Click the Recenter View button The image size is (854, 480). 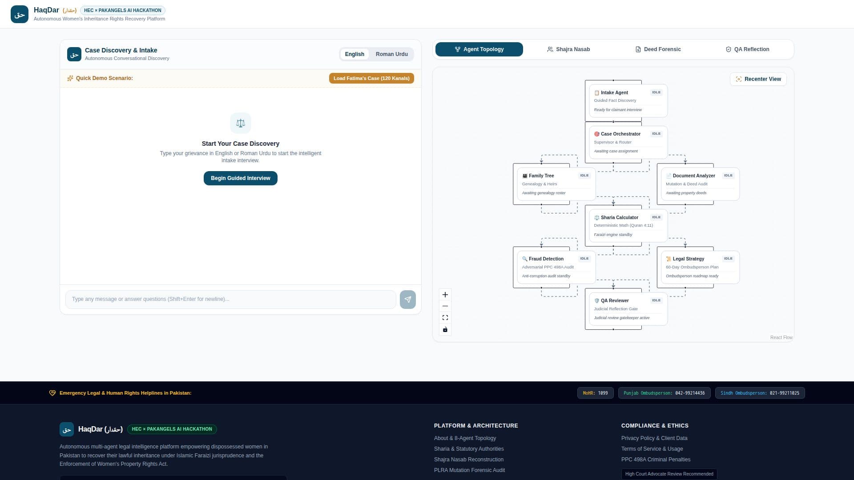pos(758,79)
